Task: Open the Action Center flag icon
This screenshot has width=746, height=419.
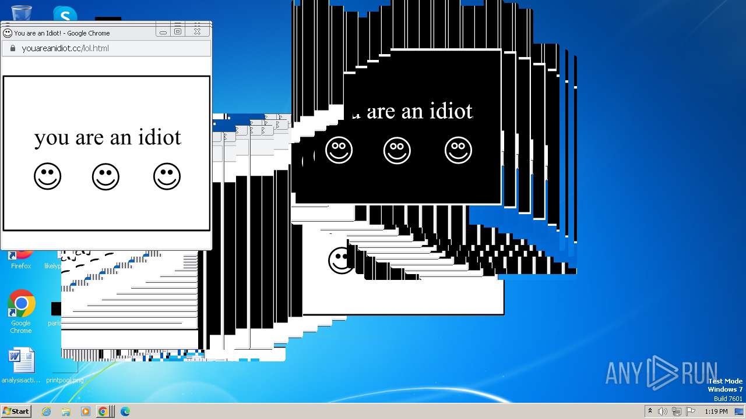Action: 690,411
